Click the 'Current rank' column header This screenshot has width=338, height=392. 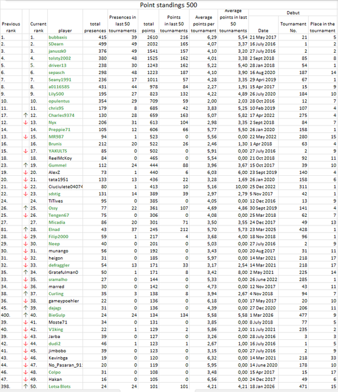[38, 27]
